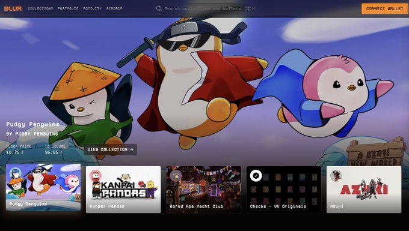Click the search magnifier icon

point(159,8)
